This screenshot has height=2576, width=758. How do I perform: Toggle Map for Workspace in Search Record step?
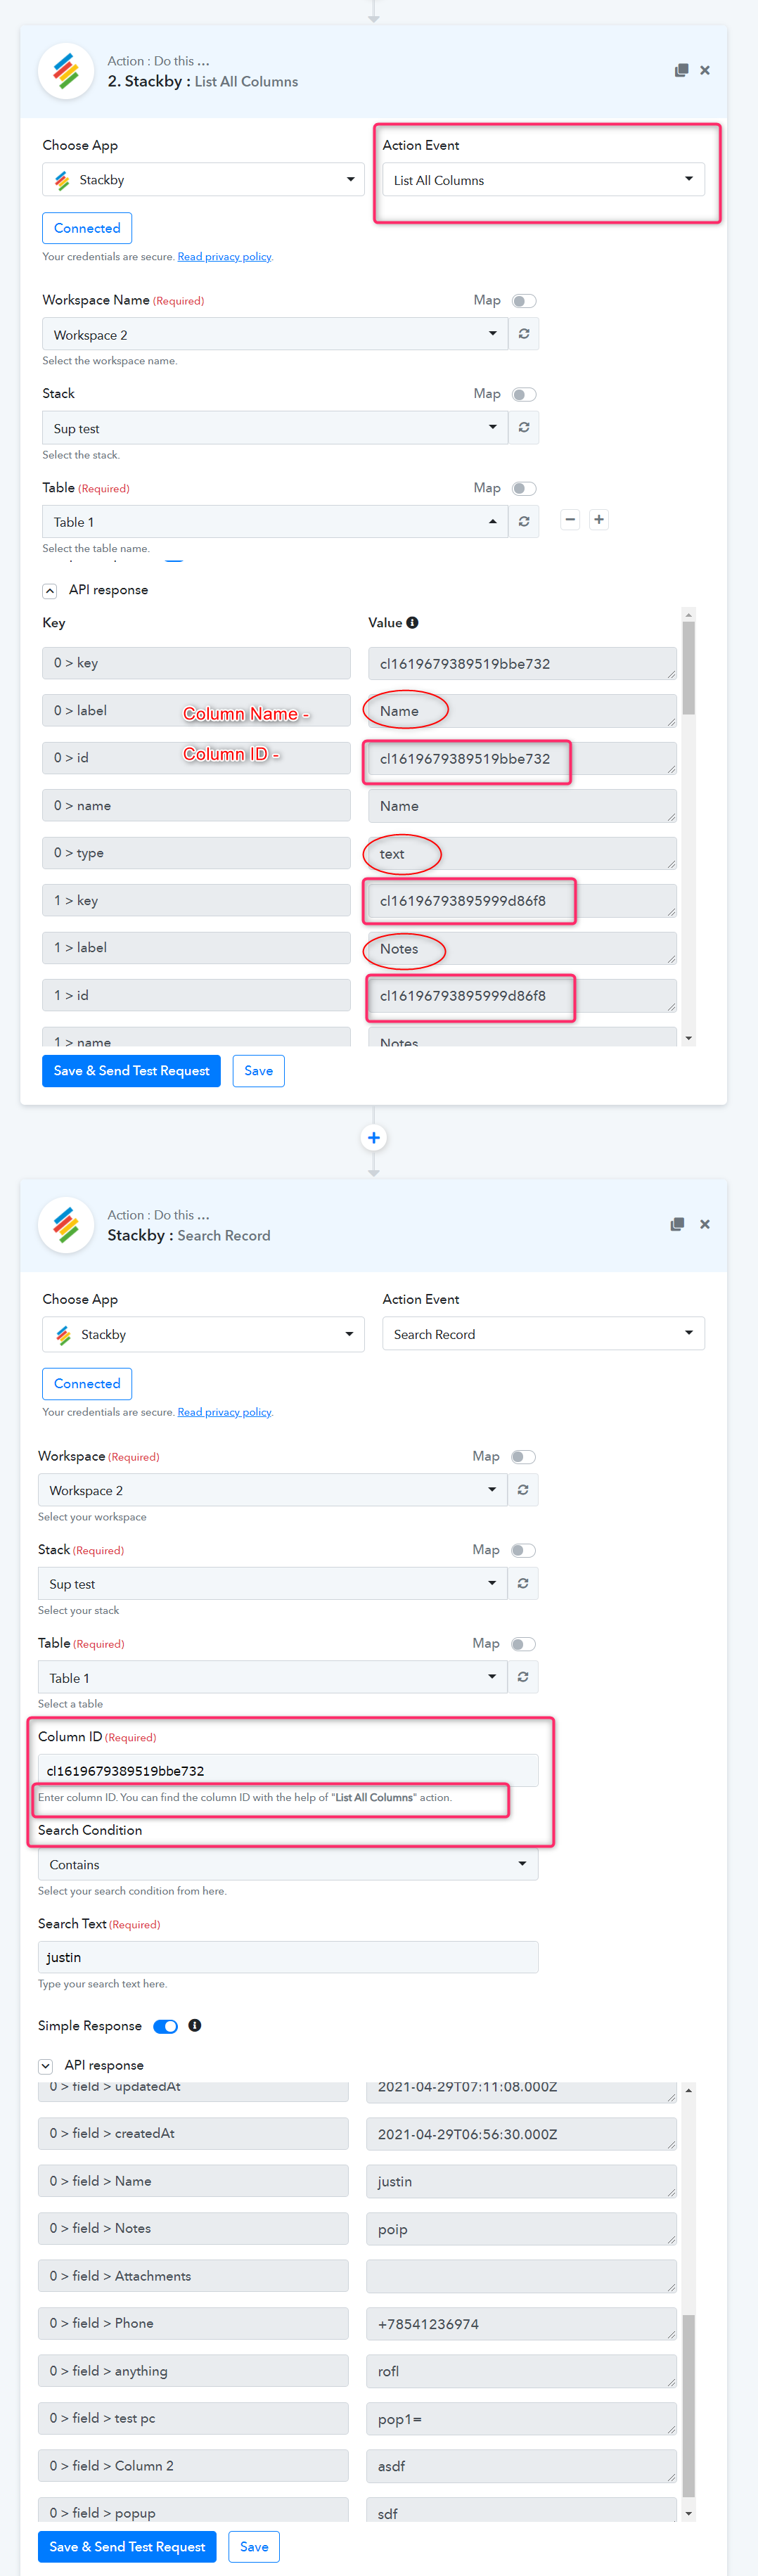click(x=523, y=1457)
